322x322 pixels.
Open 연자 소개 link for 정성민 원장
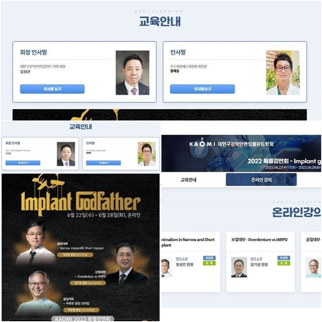(181, 259)
